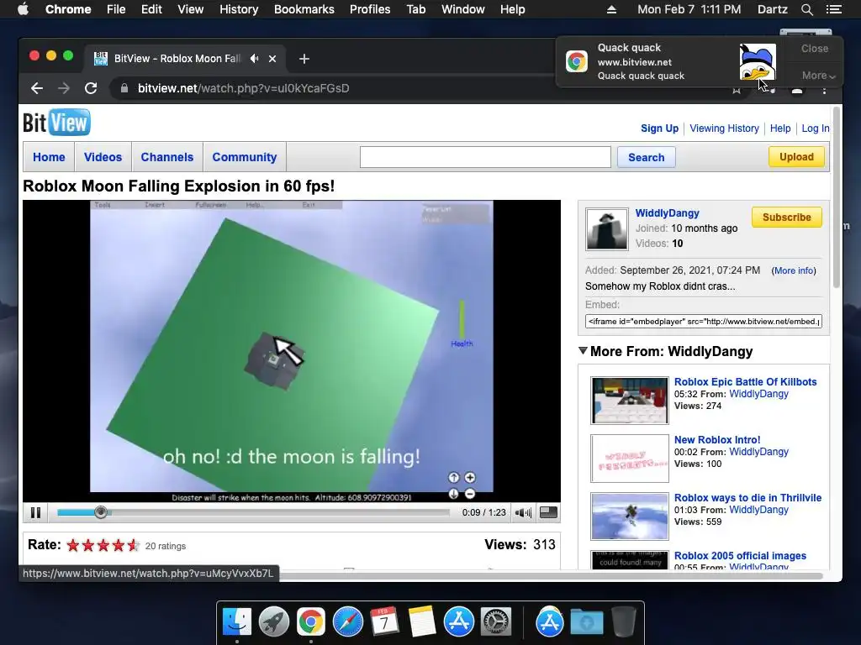Open Spotlight search in menu bar
The image size is (861, 645).
point(806,9)
